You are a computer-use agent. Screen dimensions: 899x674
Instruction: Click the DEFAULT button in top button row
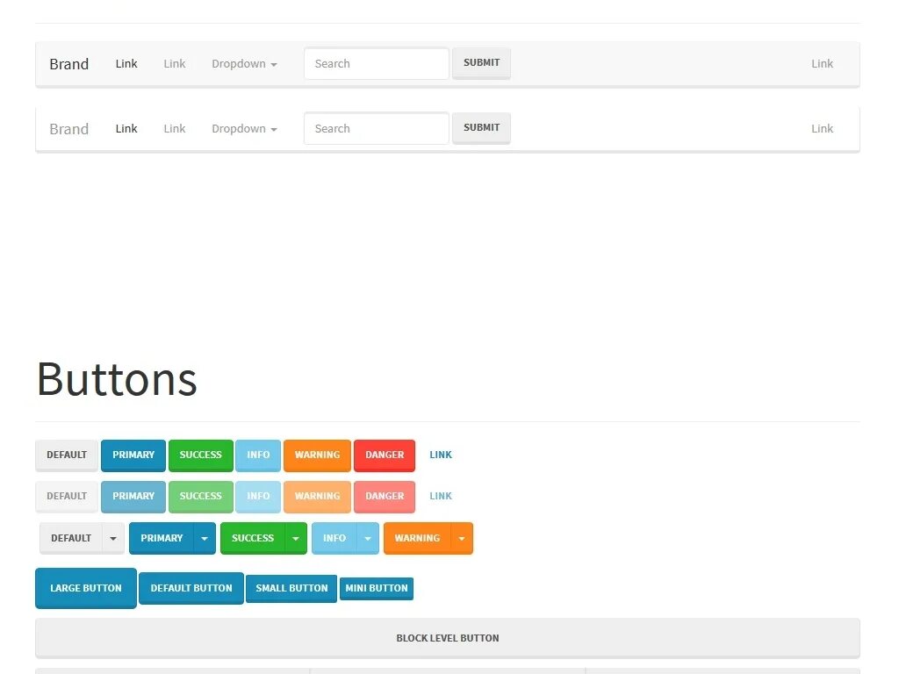[67, 455]
